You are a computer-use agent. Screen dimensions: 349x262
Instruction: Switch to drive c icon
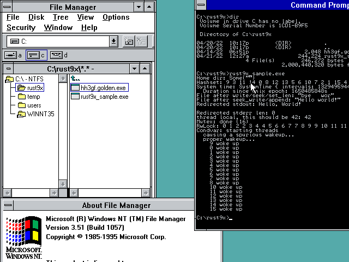tap(36, 55)
